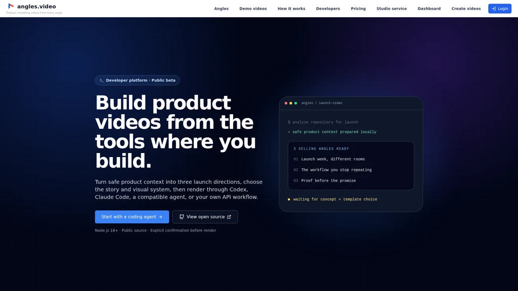Click the green dot in terminal title bar
Image resolution: width=518 pixels, height=291 pixels.
(x=295, y=103)
